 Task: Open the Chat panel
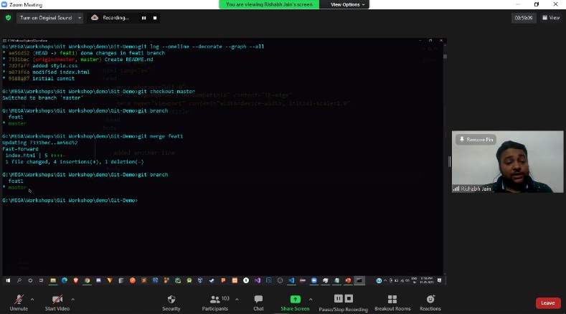pos(258,299)
